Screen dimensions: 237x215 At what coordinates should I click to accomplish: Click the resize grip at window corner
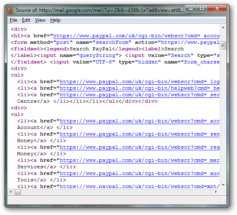224,202
